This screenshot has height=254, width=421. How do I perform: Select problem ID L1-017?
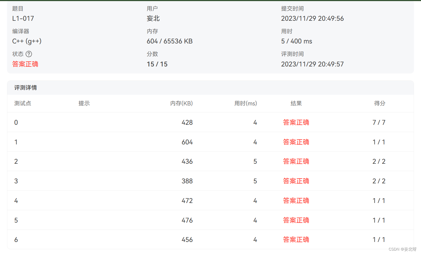click(x=23, y=19)
